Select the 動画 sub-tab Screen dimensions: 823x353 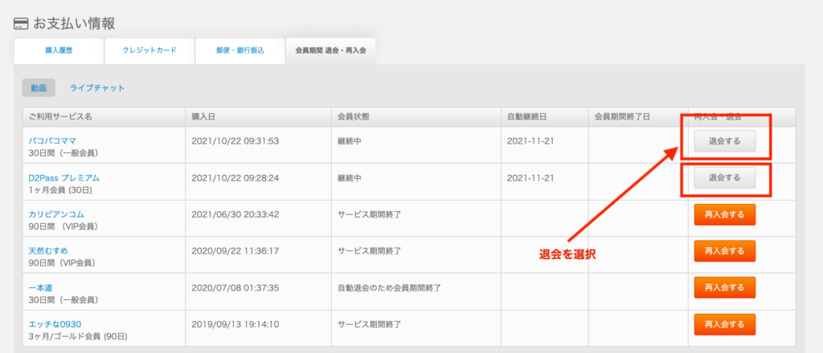coord(39,88)
